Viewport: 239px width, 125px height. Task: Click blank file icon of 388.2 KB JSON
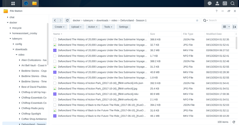[55, 61]
